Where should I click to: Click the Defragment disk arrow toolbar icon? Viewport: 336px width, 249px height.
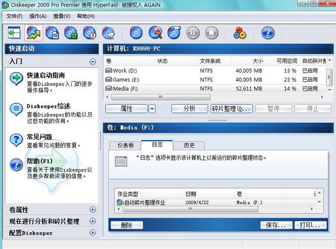point(174,33)
